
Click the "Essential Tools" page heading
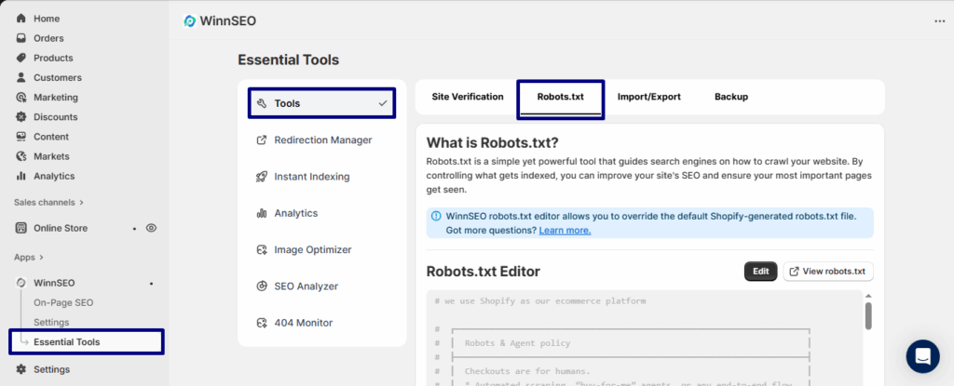click(x=289, y=60)
